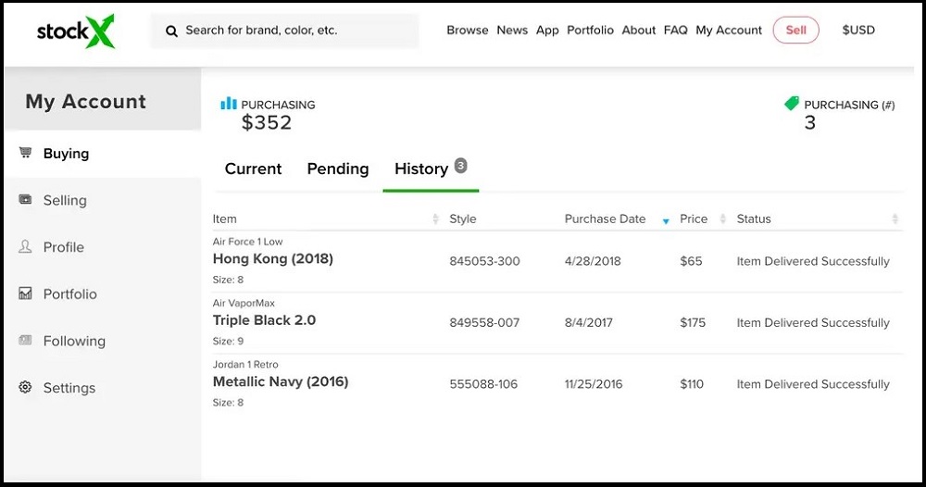Click the Profile person icon
The image size is (926, 487).
point(25,246)
